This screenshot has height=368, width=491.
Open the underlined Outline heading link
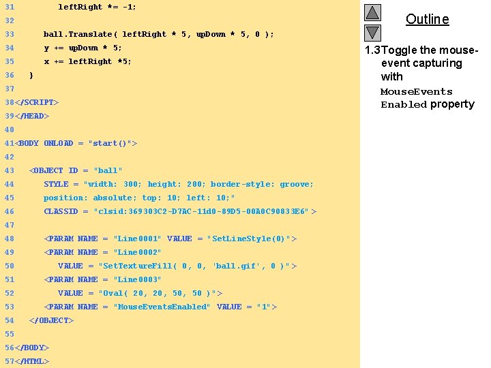tap(428, 19)
